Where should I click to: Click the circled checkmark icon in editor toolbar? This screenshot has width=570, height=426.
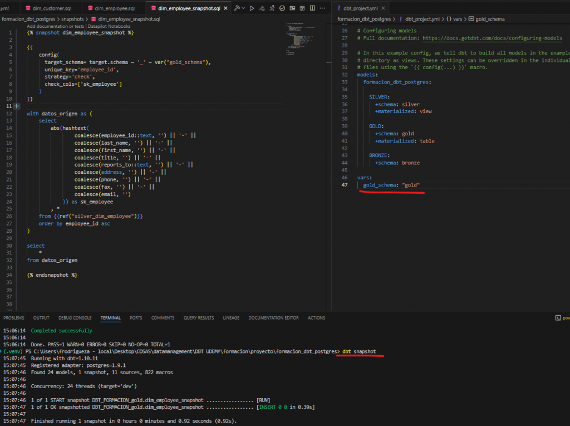point(283,8)
